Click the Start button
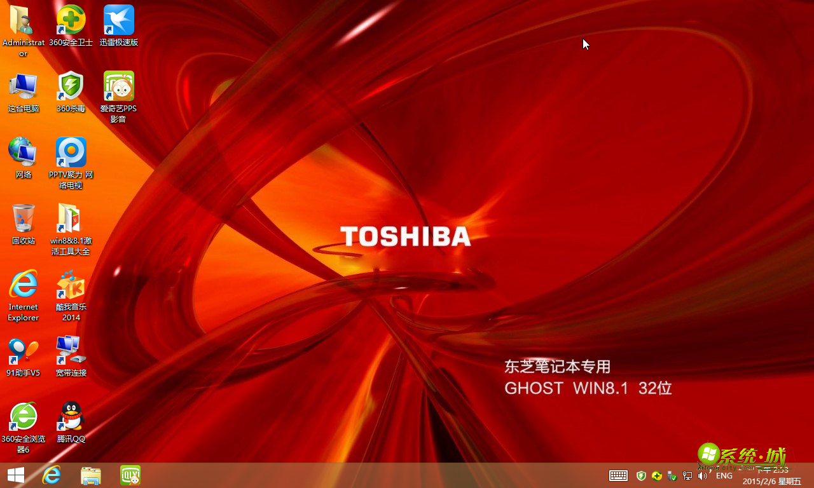 point(15,475)
